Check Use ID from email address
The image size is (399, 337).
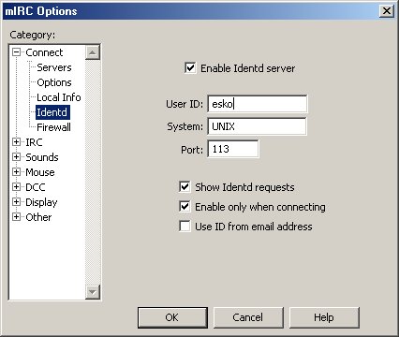pyautogui.click(x=185, y=227)
